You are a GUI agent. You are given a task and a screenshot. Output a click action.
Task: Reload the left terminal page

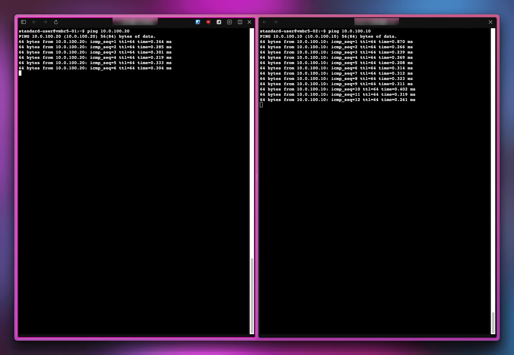pos(56,22)
